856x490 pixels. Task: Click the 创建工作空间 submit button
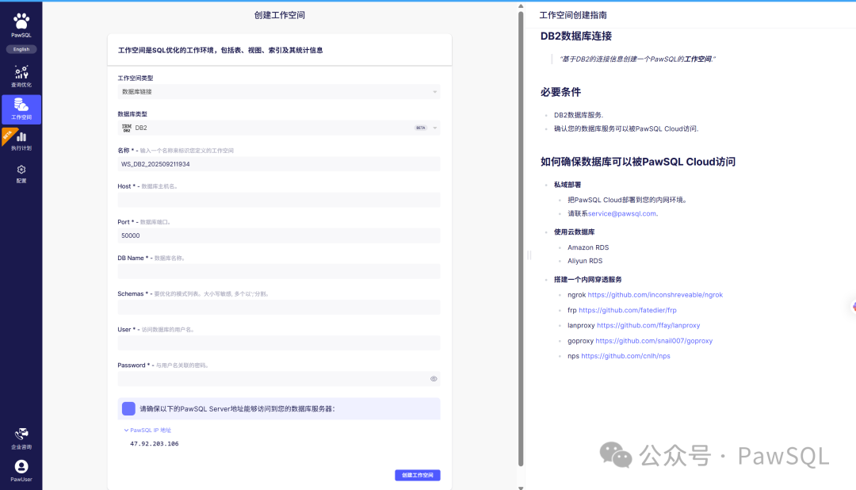(x=418, y=475)
